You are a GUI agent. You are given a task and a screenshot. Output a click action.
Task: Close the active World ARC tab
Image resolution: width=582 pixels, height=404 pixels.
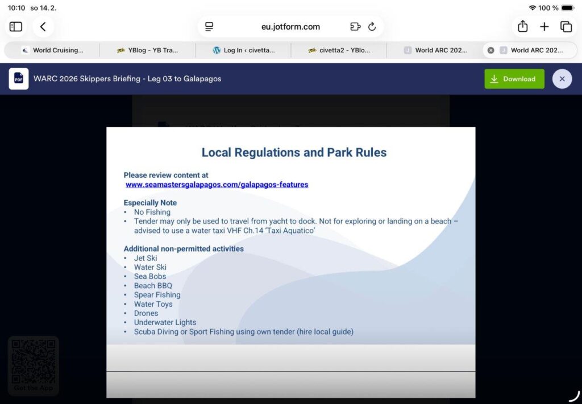click(x=490, y=50)
